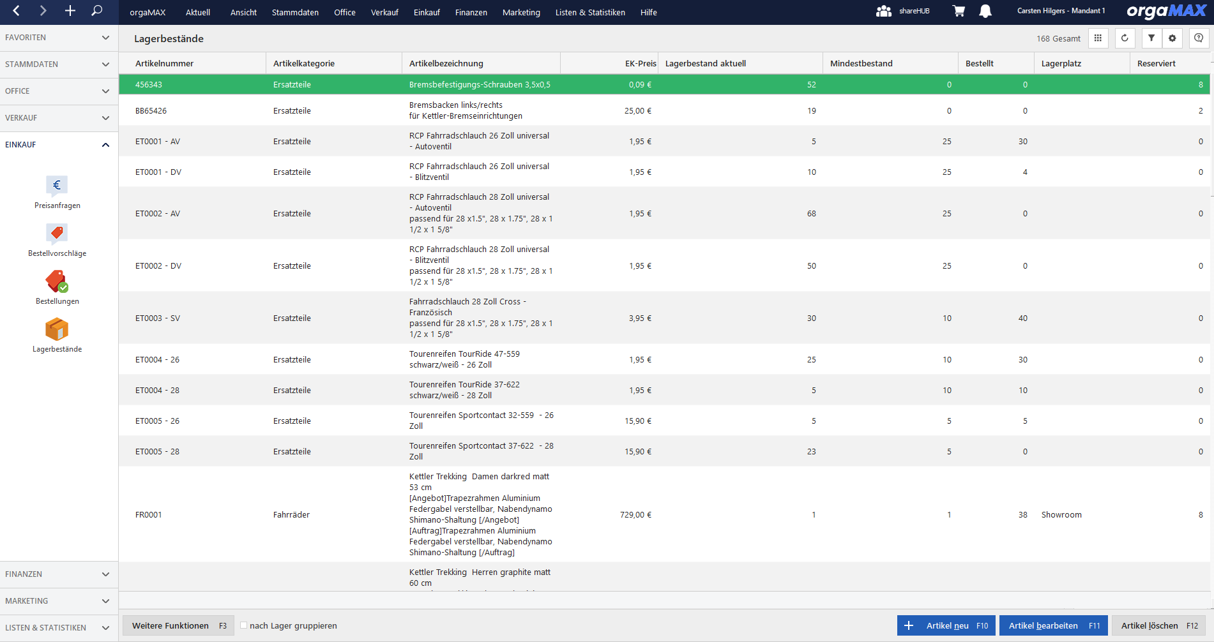Open Preisanfragen in sidebar
Screen dimensions: 1214x642
pos(57,192)
